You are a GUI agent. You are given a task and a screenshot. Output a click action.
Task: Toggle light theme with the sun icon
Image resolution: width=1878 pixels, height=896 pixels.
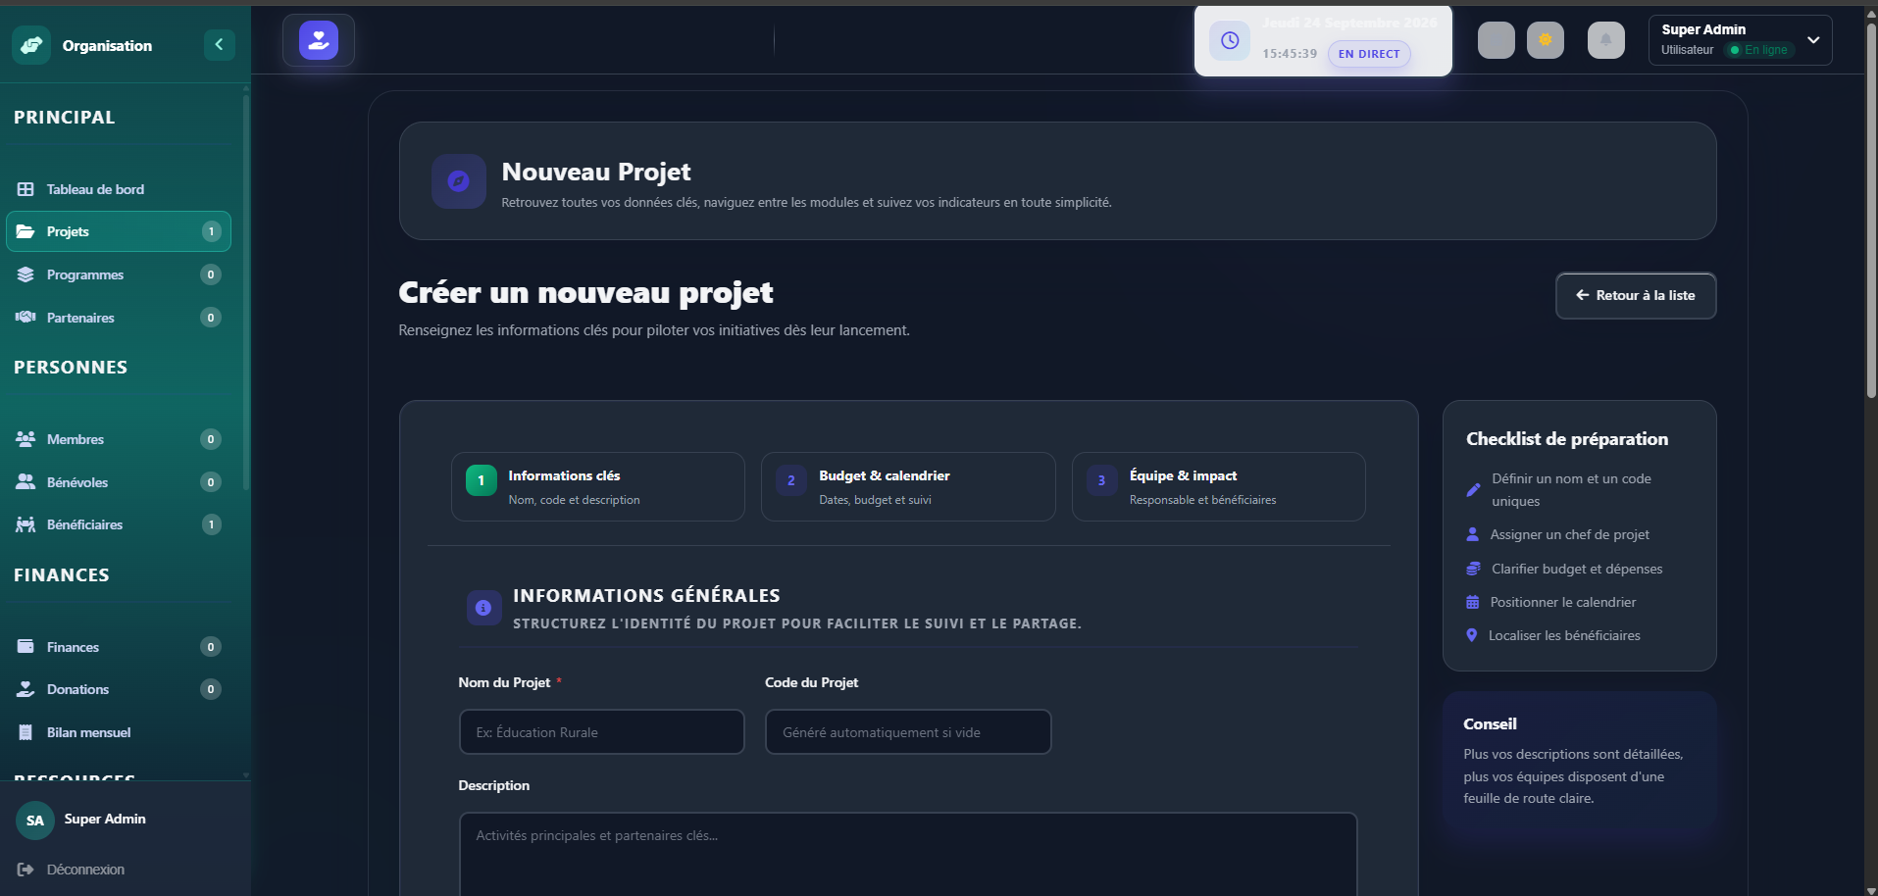coord(1546,40)
